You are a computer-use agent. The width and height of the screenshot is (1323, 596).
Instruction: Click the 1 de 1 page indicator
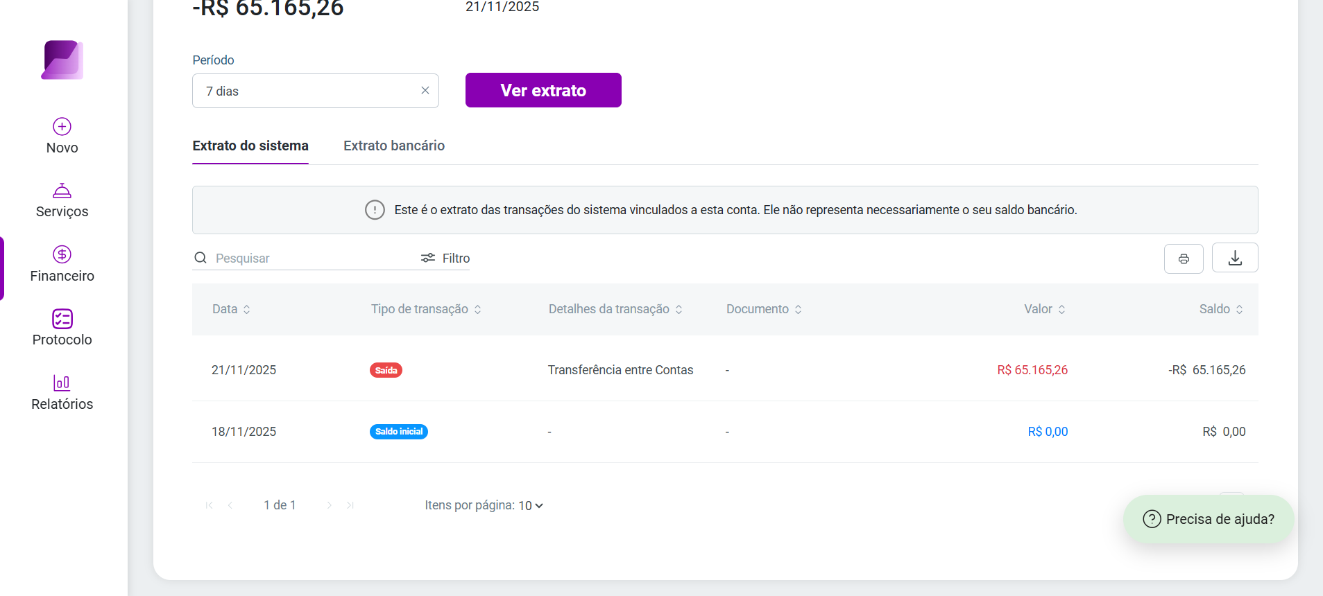[280, 505]
